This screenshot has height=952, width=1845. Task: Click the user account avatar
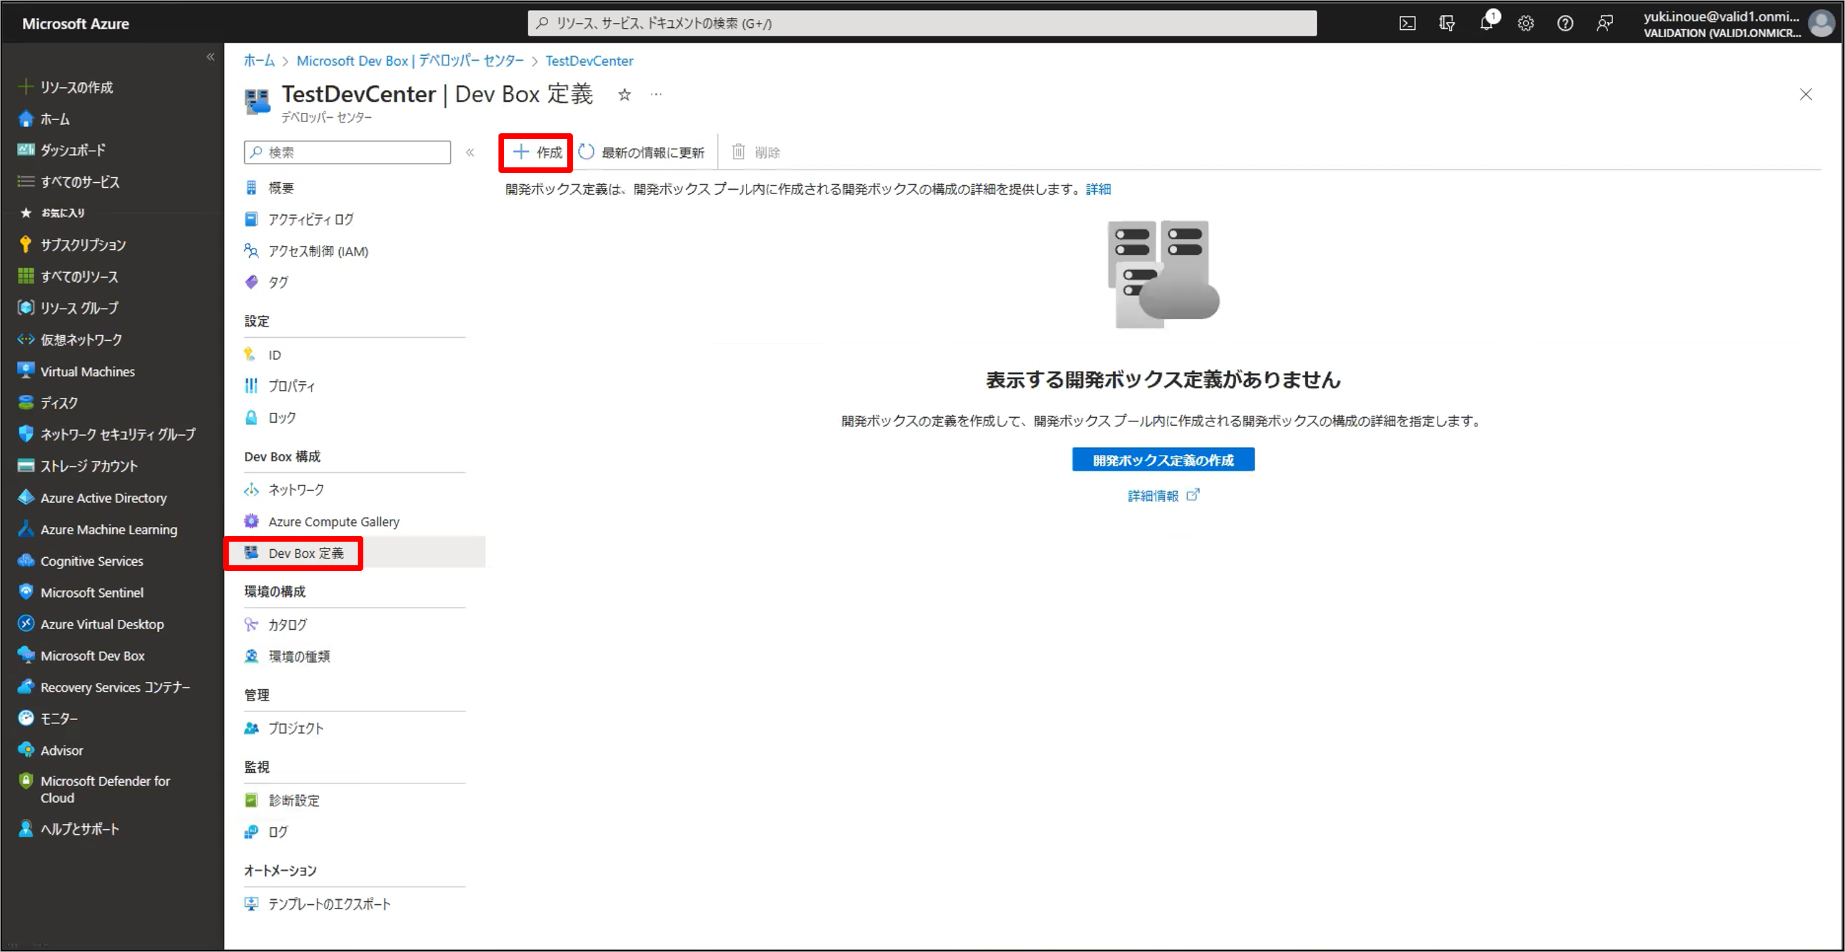click(x=1821, y=24)
